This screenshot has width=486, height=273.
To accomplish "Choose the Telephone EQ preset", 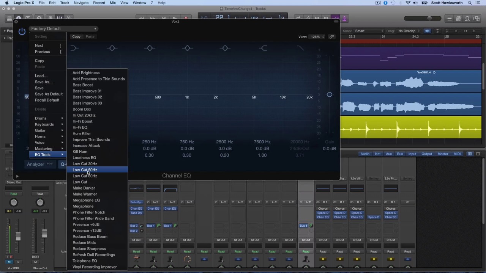I will [98, 261].
